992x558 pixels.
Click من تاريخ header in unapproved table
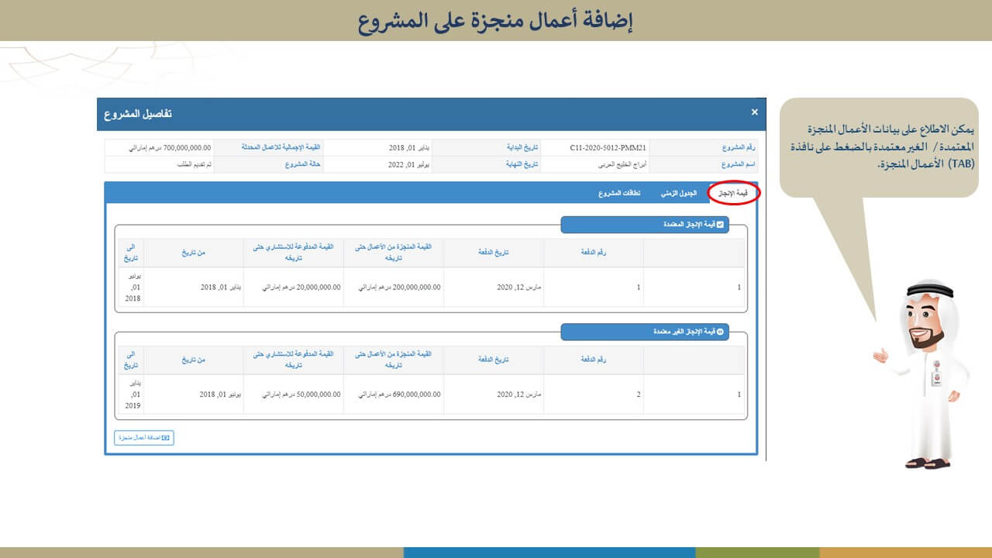194,360
